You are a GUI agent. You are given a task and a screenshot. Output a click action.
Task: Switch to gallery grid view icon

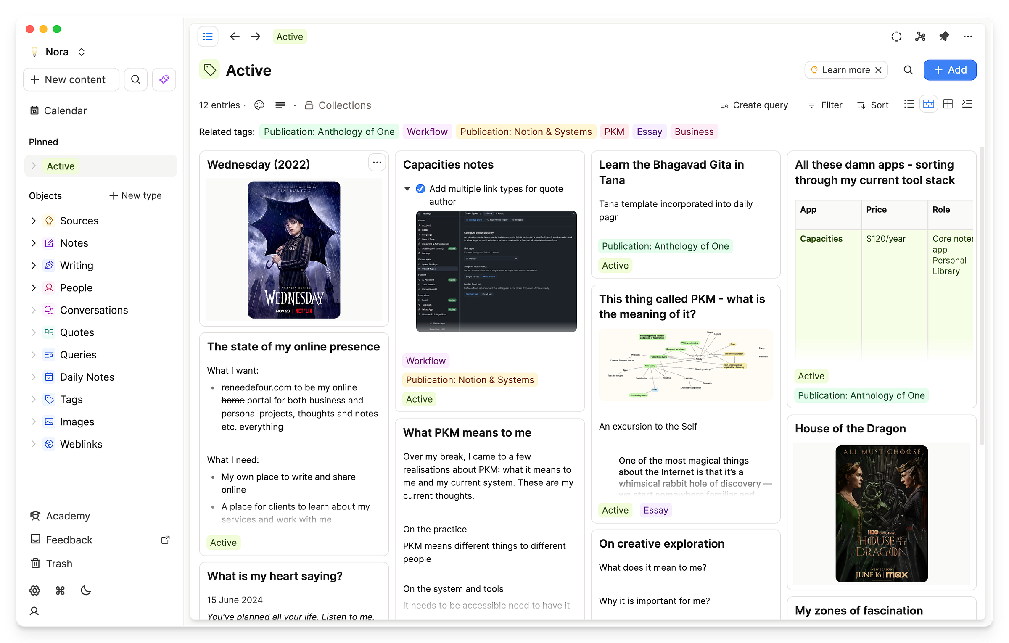[x=948, y=104]
